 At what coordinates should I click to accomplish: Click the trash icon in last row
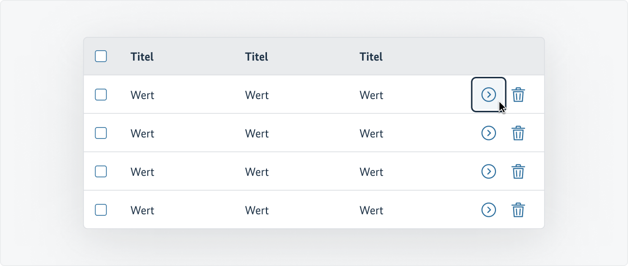pos(518,210)
